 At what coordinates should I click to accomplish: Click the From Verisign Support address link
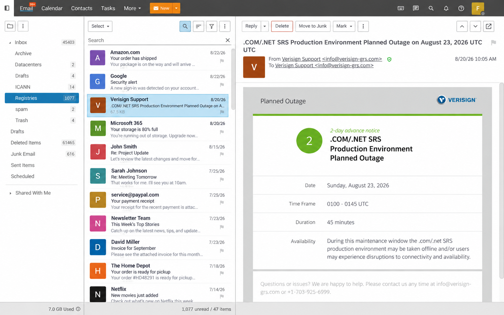click(332, 59)
